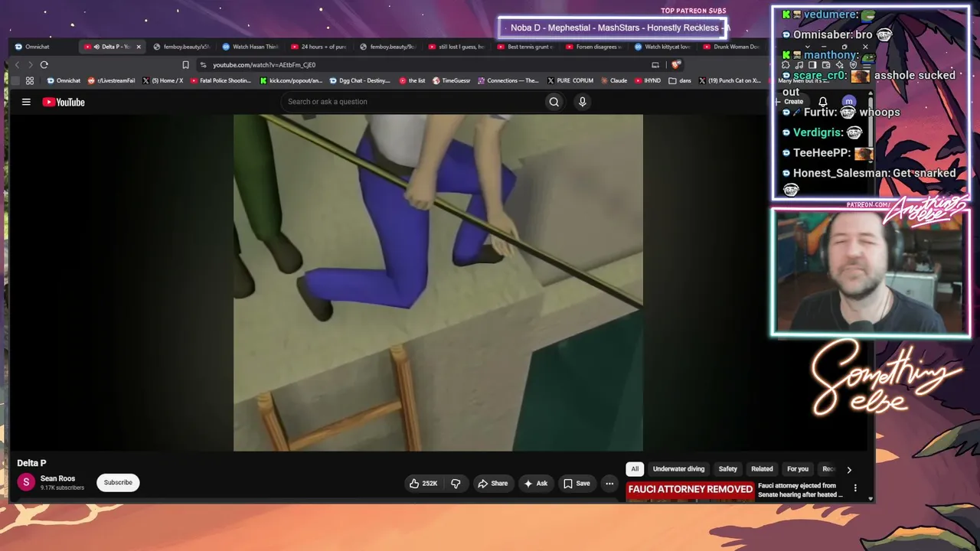Open the picture-in-picture cast icon in address bar
Screen dimensions: 980x551
click(x=655, y=65)
